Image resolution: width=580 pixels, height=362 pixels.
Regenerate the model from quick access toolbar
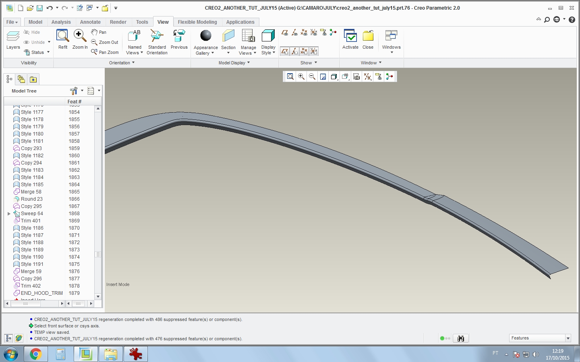[x=80, y=8]
